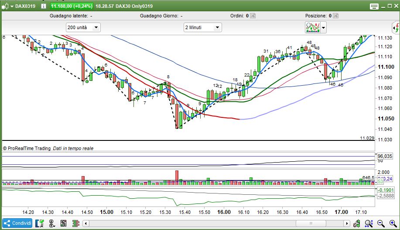Image resolution: width=400 pixels, height=230 pixels.
Task: Click the scrollbar left arrow
Action: click(86, 223)
